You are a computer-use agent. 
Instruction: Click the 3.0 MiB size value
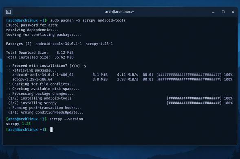pyautogui.click(x=100, y=79)
